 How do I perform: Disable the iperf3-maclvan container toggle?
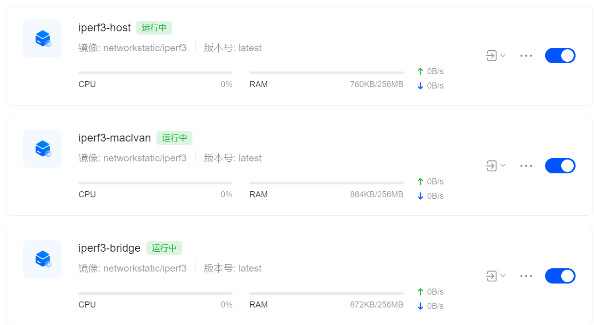560,166
